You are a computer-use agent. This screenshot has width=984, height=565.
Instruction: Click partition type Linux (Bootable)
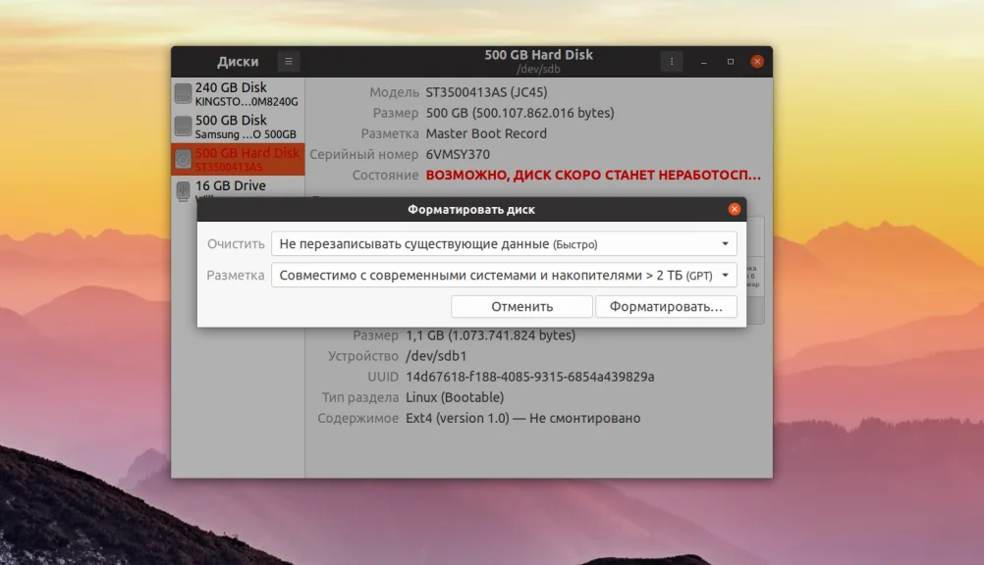(x=455, y=397)
